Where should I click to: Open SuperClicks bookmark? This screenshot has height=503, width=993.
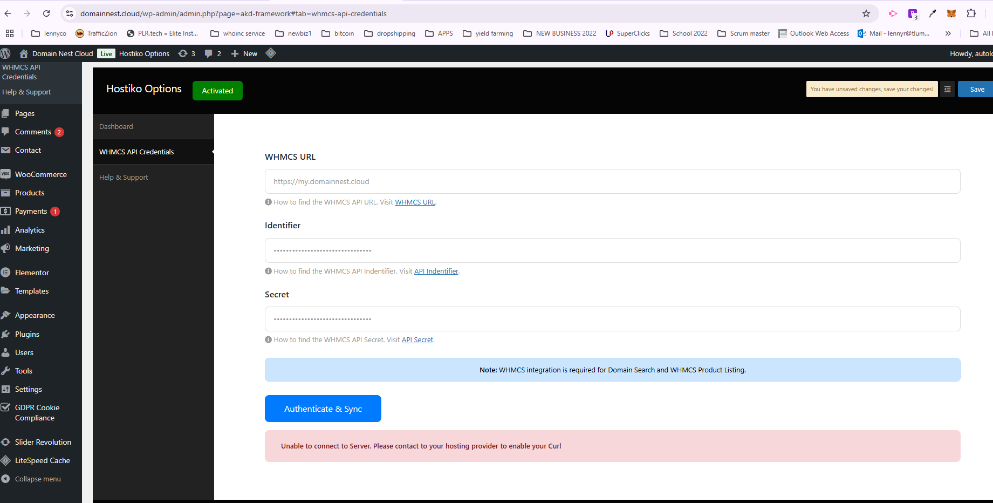628,33
